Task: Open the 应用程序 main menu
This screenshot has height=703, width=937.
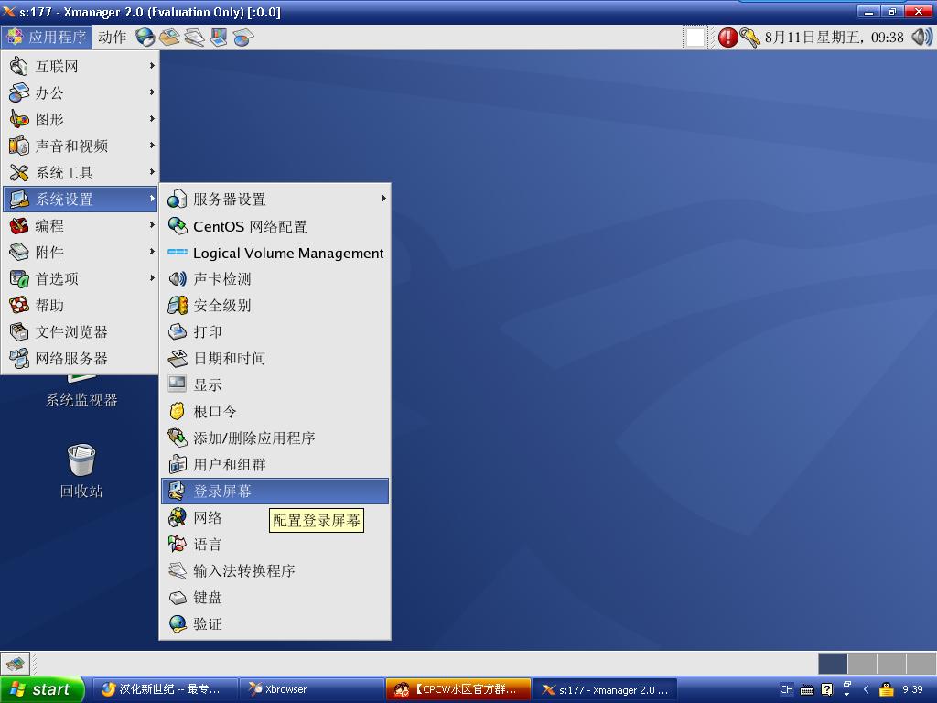Action: (47, 37)
